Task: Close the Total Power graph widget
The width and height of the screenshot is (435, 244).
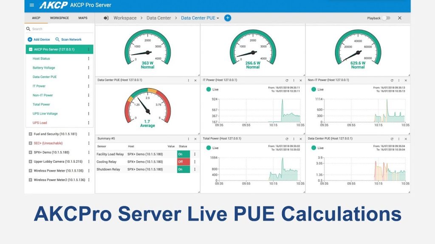Action: click(x=300, y=139)
